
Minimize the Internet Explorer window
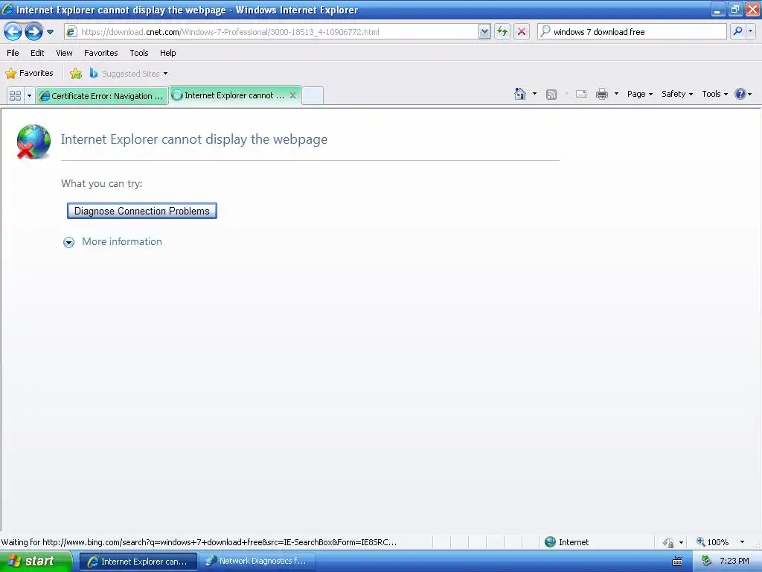point(718,9)
